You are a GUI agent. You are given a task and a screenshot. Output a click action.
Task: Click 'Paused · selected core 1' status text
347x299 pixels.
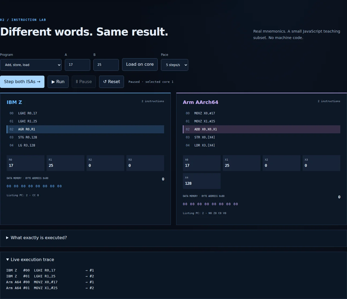click(151, 82)
